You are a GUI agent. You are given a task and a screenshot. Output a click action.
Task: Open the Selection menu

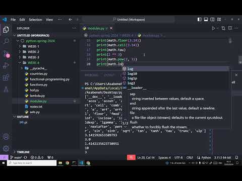(x=35, y=20)
